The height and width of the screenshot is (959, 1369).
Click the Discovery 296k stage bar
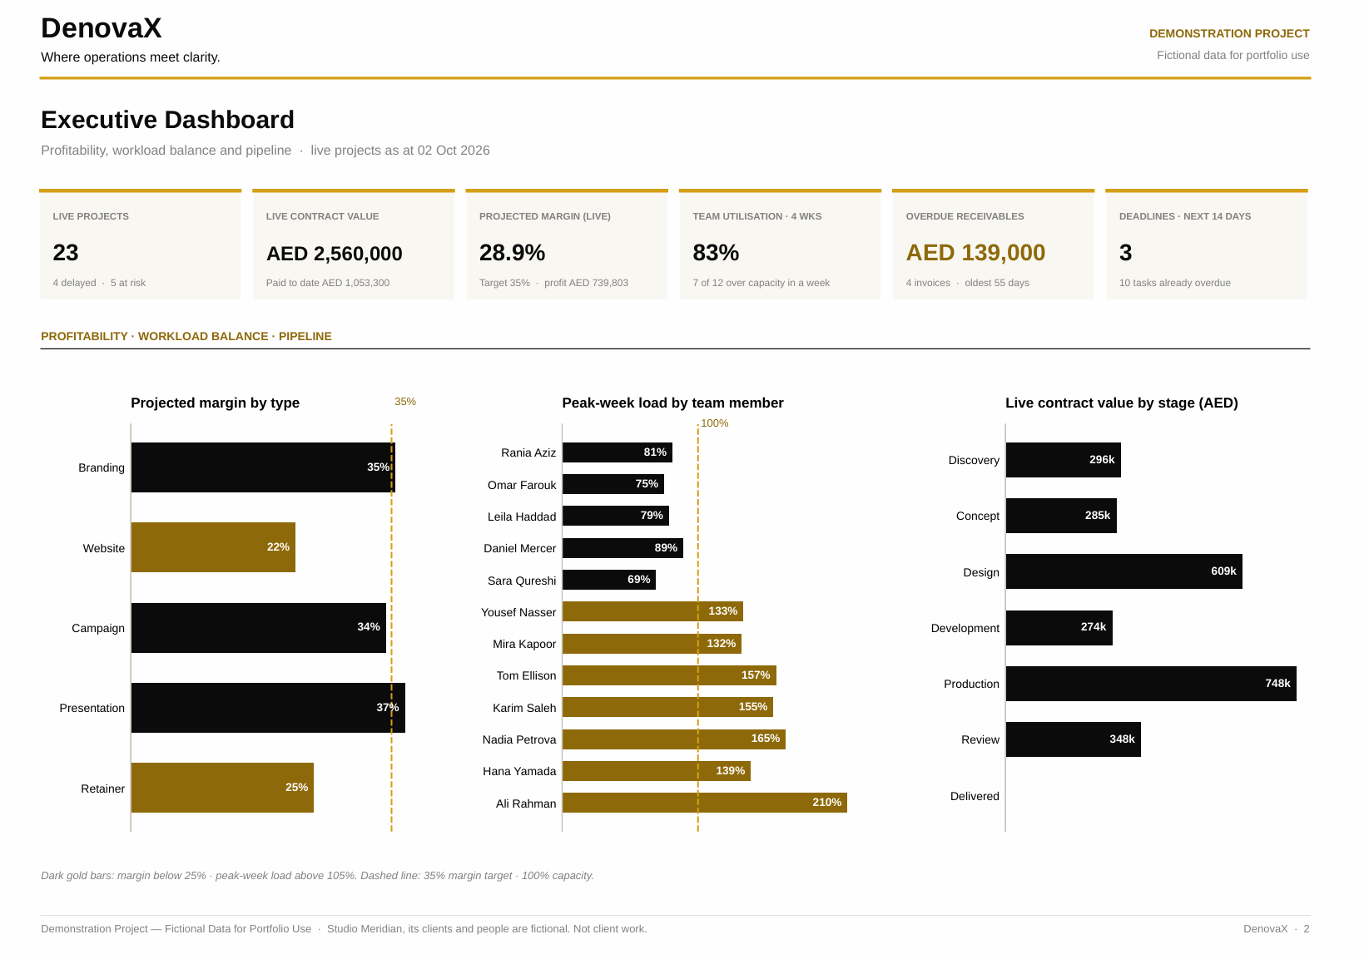point(1064,460)
